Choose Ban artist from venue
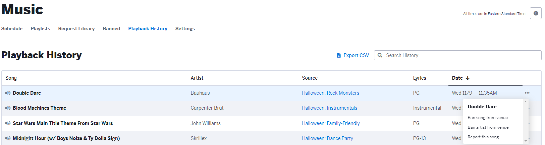This screenshot has height=145, width=545. coord(488,127)
